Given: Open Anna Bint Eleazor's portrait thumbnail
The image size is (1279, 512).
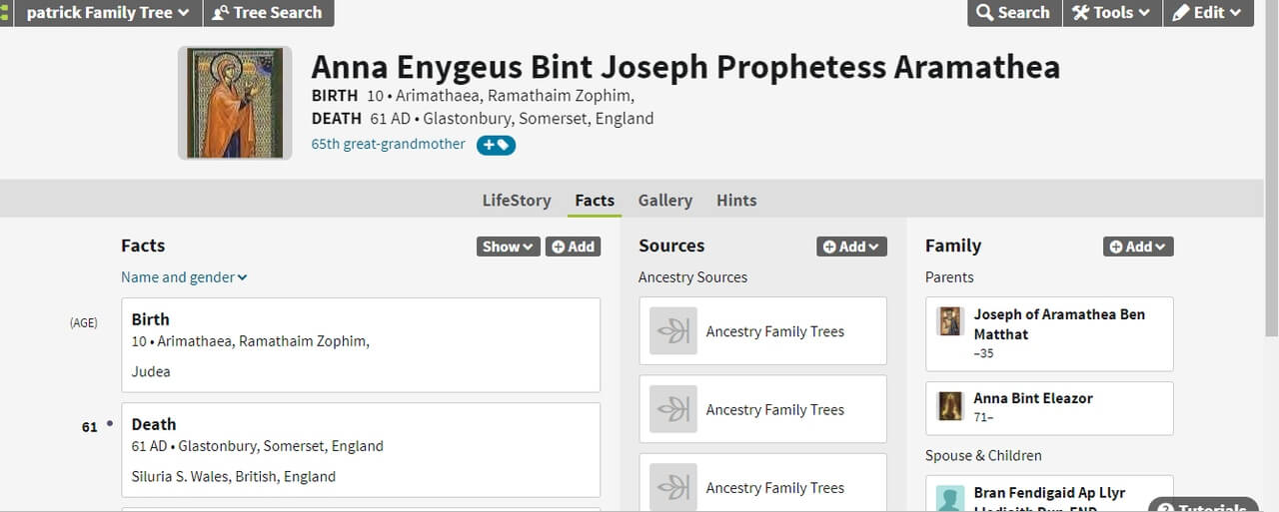Looking at the screenshot, I should tap(949, 405).
